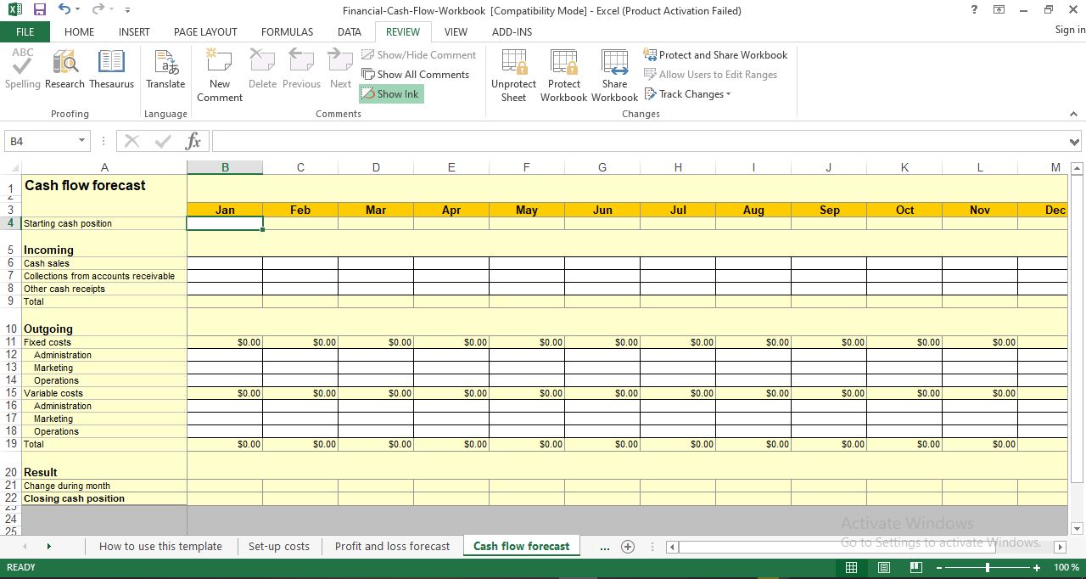Insert a New Comment
The width and height of the screenshot is (1086, 579).
tap(220, 76)
